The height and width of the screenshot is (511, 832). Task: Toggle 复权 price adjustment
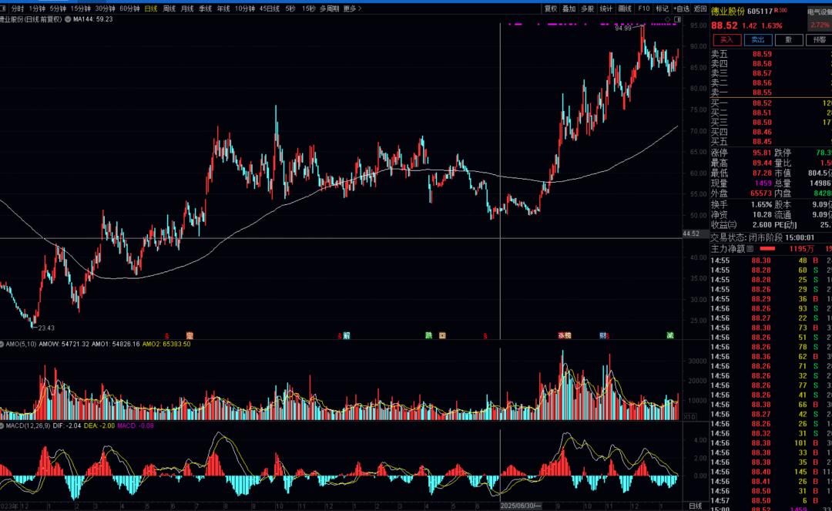(550, 8)
